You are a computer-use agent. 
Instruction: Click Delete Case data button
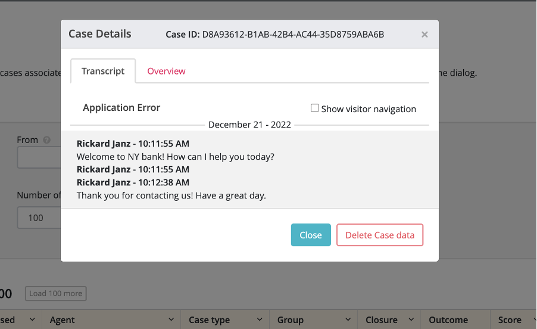(379, 235)
